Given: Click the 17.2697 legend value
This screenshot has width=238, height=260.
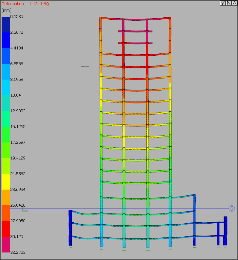Looking at the screenshot, I should click(x=18, y=142).
